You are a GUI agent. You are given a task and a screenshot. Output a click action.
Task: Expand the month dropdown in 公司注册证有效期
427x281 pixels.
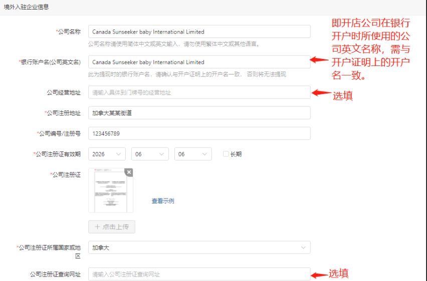point(150,154)
